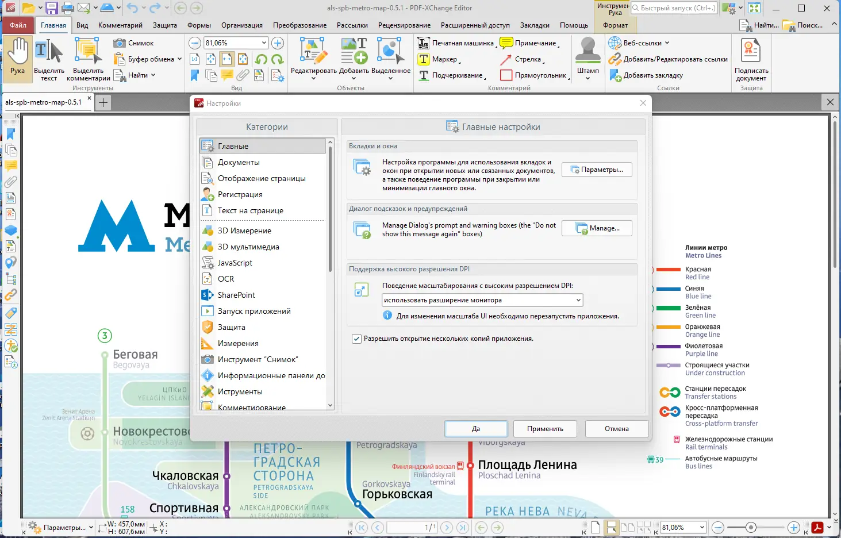
Task: Click the page number input field
Action: pos(413,527)
